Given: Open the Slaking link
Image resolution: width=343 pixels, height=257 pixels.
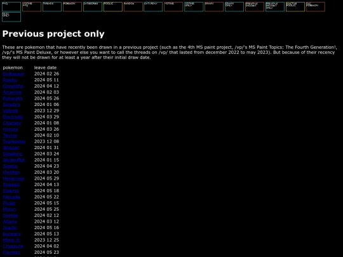Looking at the screenshot, I should [x=11, y=191].
